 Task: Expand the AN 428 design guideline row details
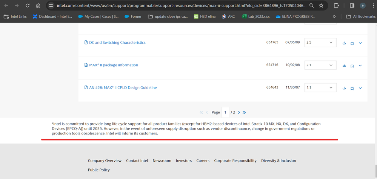360,88
